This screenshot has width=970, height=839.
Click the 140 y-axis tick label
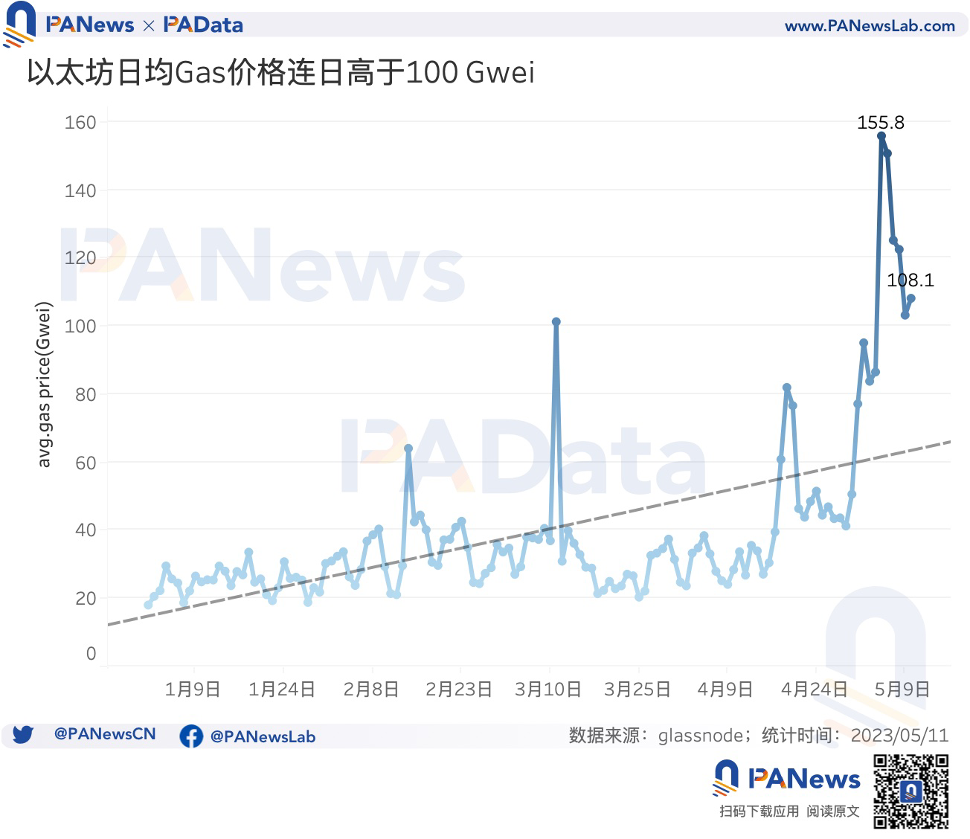click(80, 191)
